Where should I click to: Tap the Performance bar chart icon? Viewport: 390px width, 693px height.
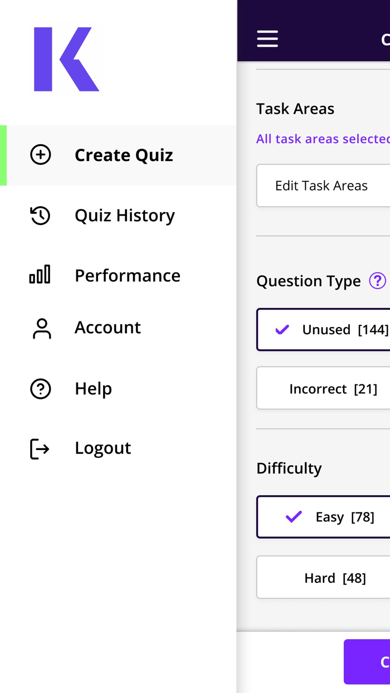(40, 275)
